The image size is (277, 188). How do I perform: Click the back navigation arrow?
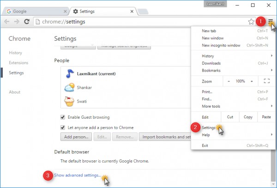pos(7,22)
